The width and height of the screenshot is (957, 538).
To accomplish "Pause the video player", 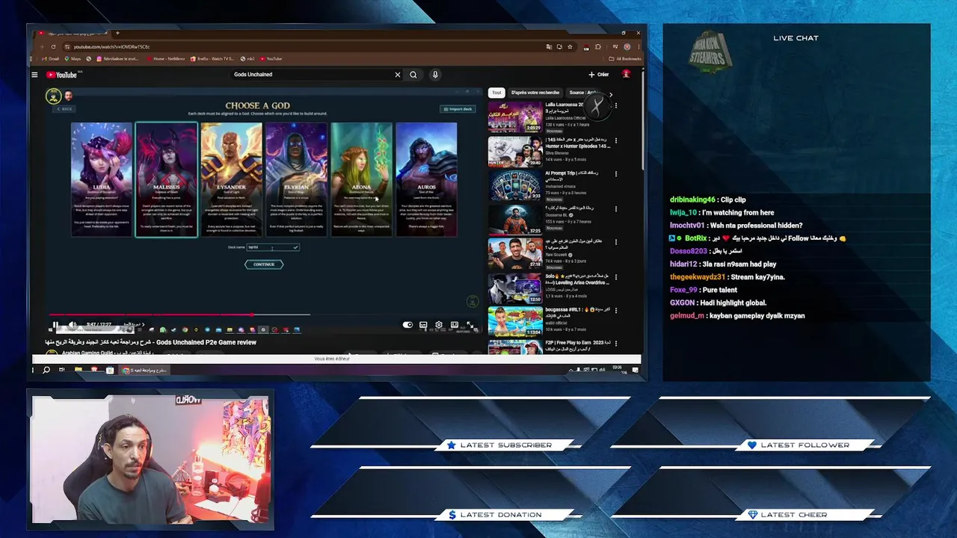I will (55, 325).
